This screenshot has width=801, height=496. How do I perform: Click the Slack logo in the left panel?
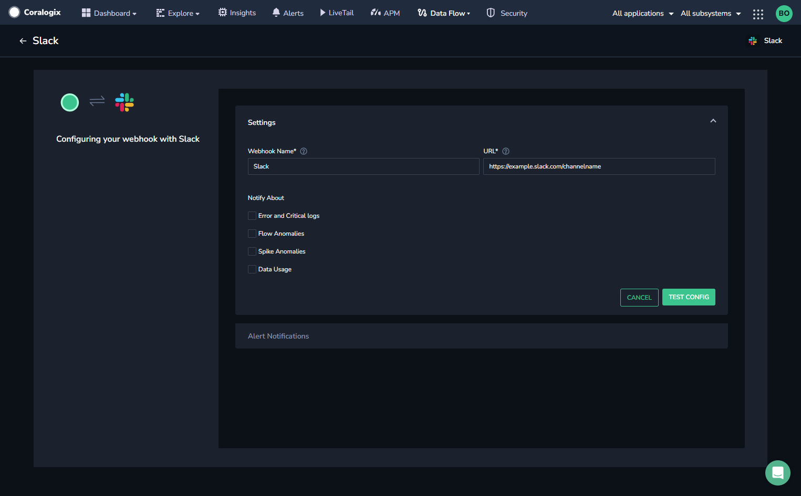(x=124, y=102)
